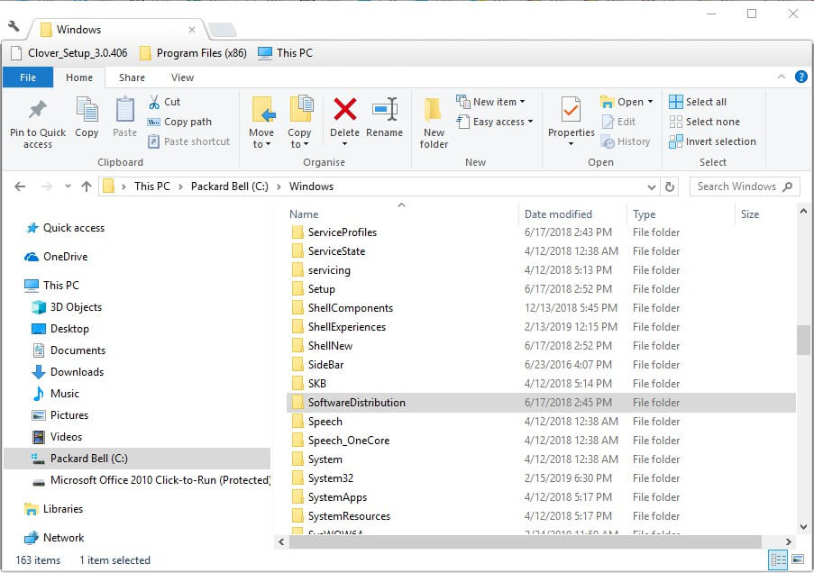
Task: Select Music in navigation pane
Action: pos(56,394)
